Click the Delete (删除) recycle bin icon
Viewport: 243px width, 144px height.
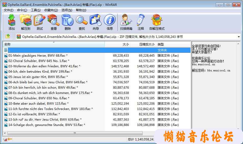point(67,22)
